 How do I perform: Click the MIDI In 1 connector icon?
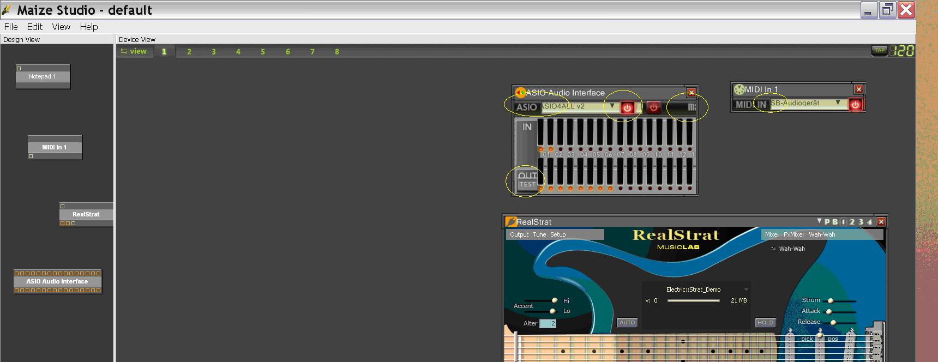(739, 89)
